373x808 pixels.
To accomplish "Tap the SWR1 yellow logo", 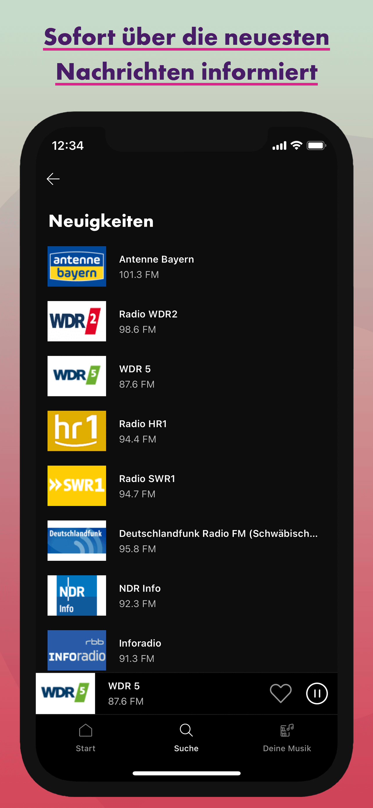I will (77, 486).
